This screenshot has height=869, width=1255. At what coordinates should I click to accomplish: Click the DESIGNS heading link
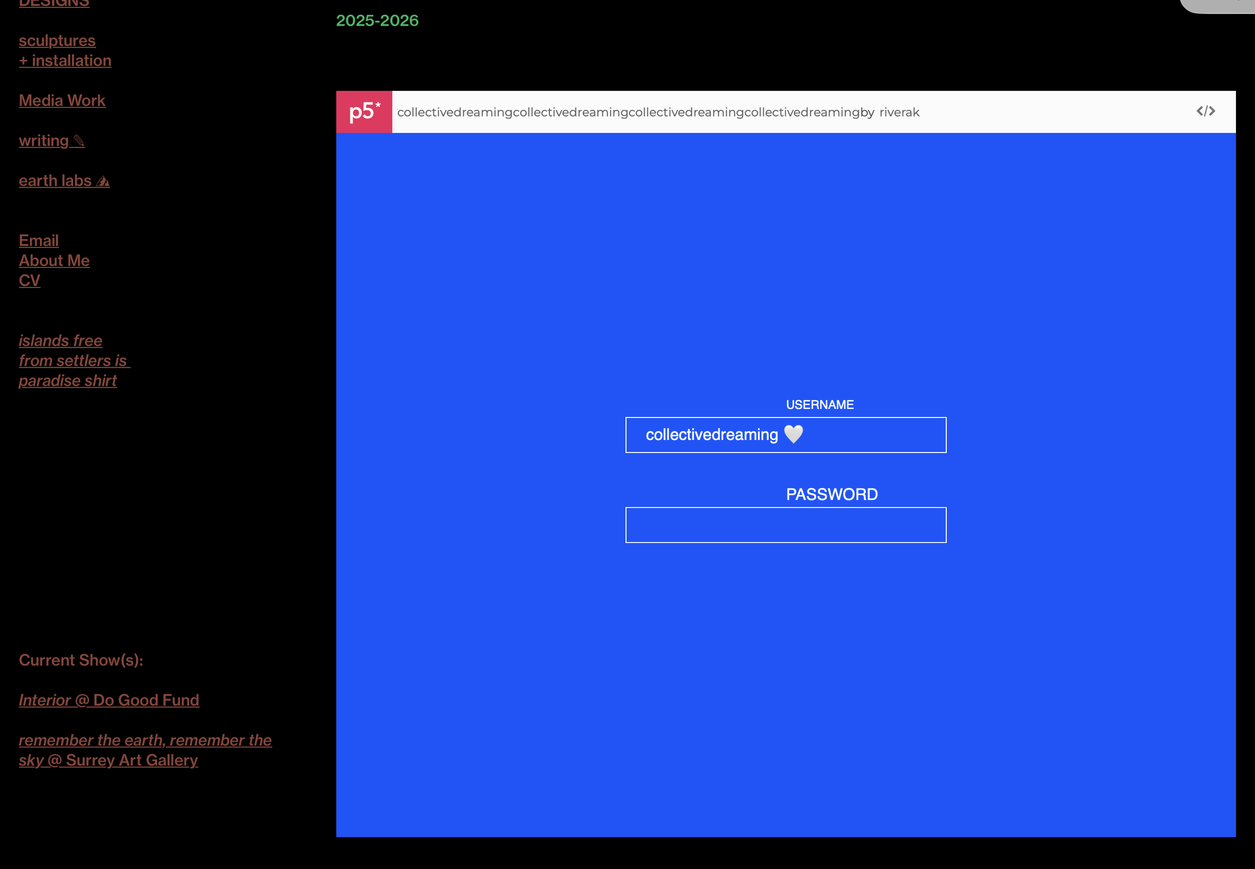[54, 4]
